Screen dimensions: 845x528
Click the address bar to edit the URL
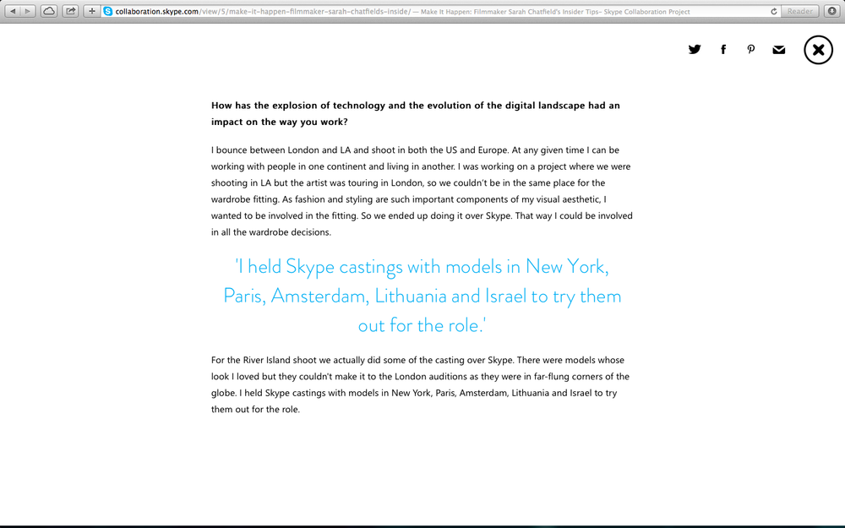point(253,11)
